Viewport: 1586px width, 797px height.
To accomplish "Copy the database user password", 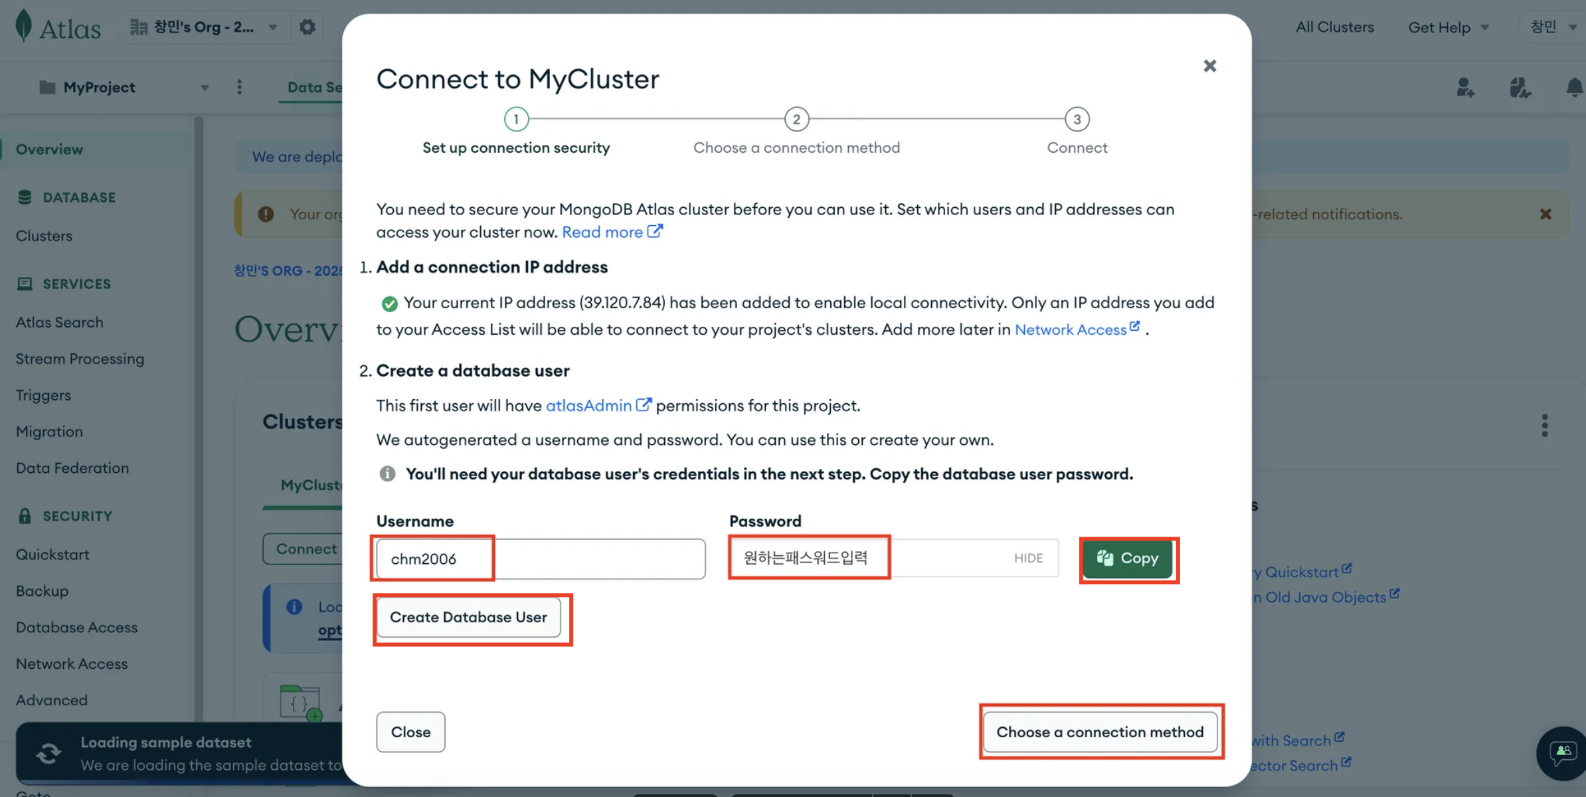I will 1128,559.
